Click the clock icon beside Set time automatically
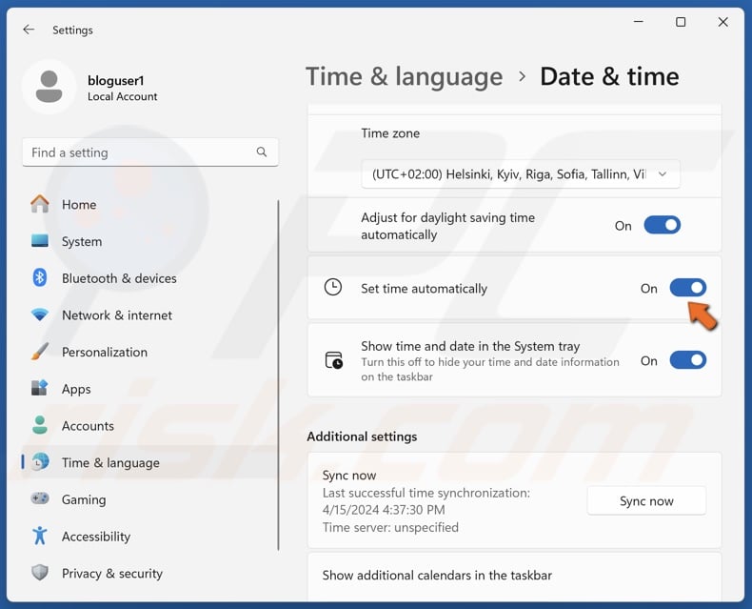Viewport: 752px width, 609px height. tap(333, 287)
